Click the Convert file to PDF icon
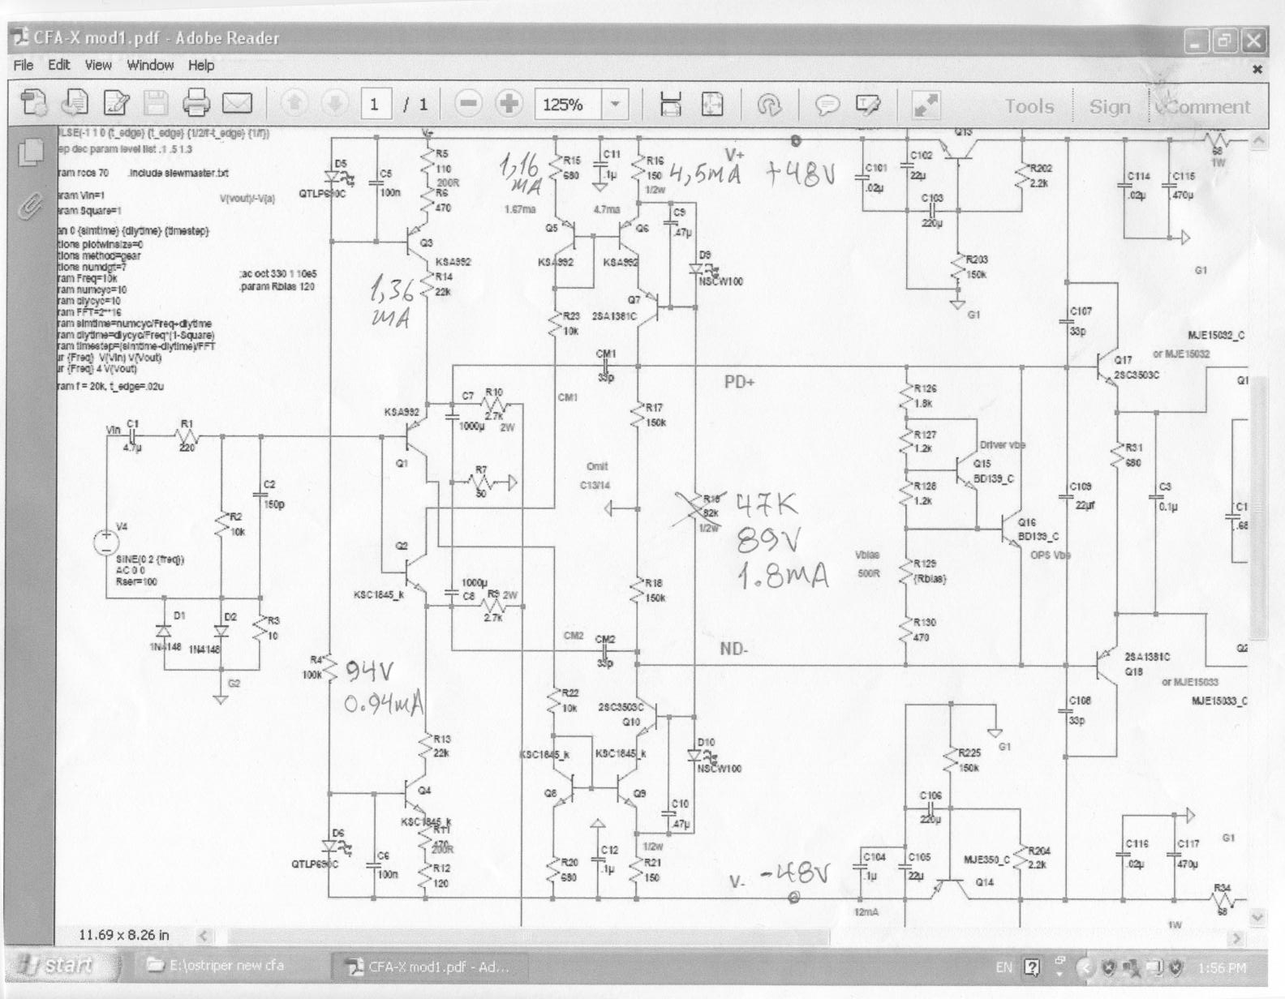This screenshot has height=999, width=1285. point(75,102)
